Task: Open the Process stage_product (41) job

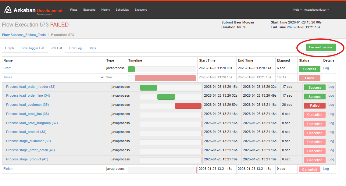Action: pos(27,159)
